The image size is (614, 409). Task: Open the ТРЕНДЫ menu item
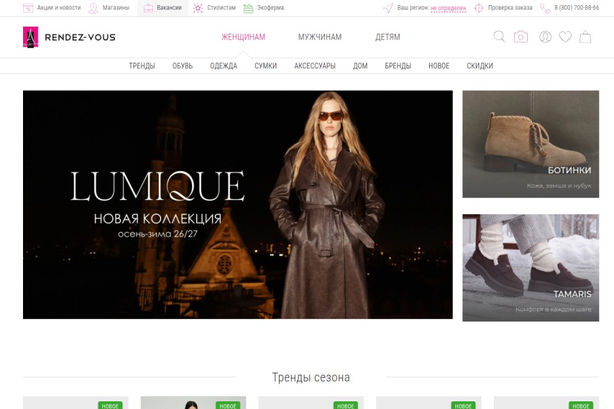coord(142,66)
